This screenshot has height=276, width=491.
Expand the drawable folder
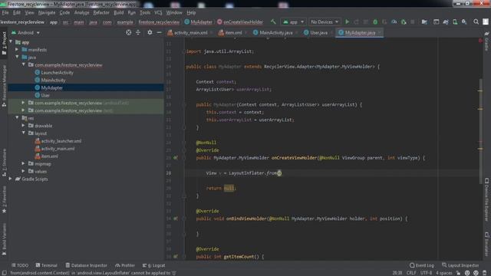23,126
